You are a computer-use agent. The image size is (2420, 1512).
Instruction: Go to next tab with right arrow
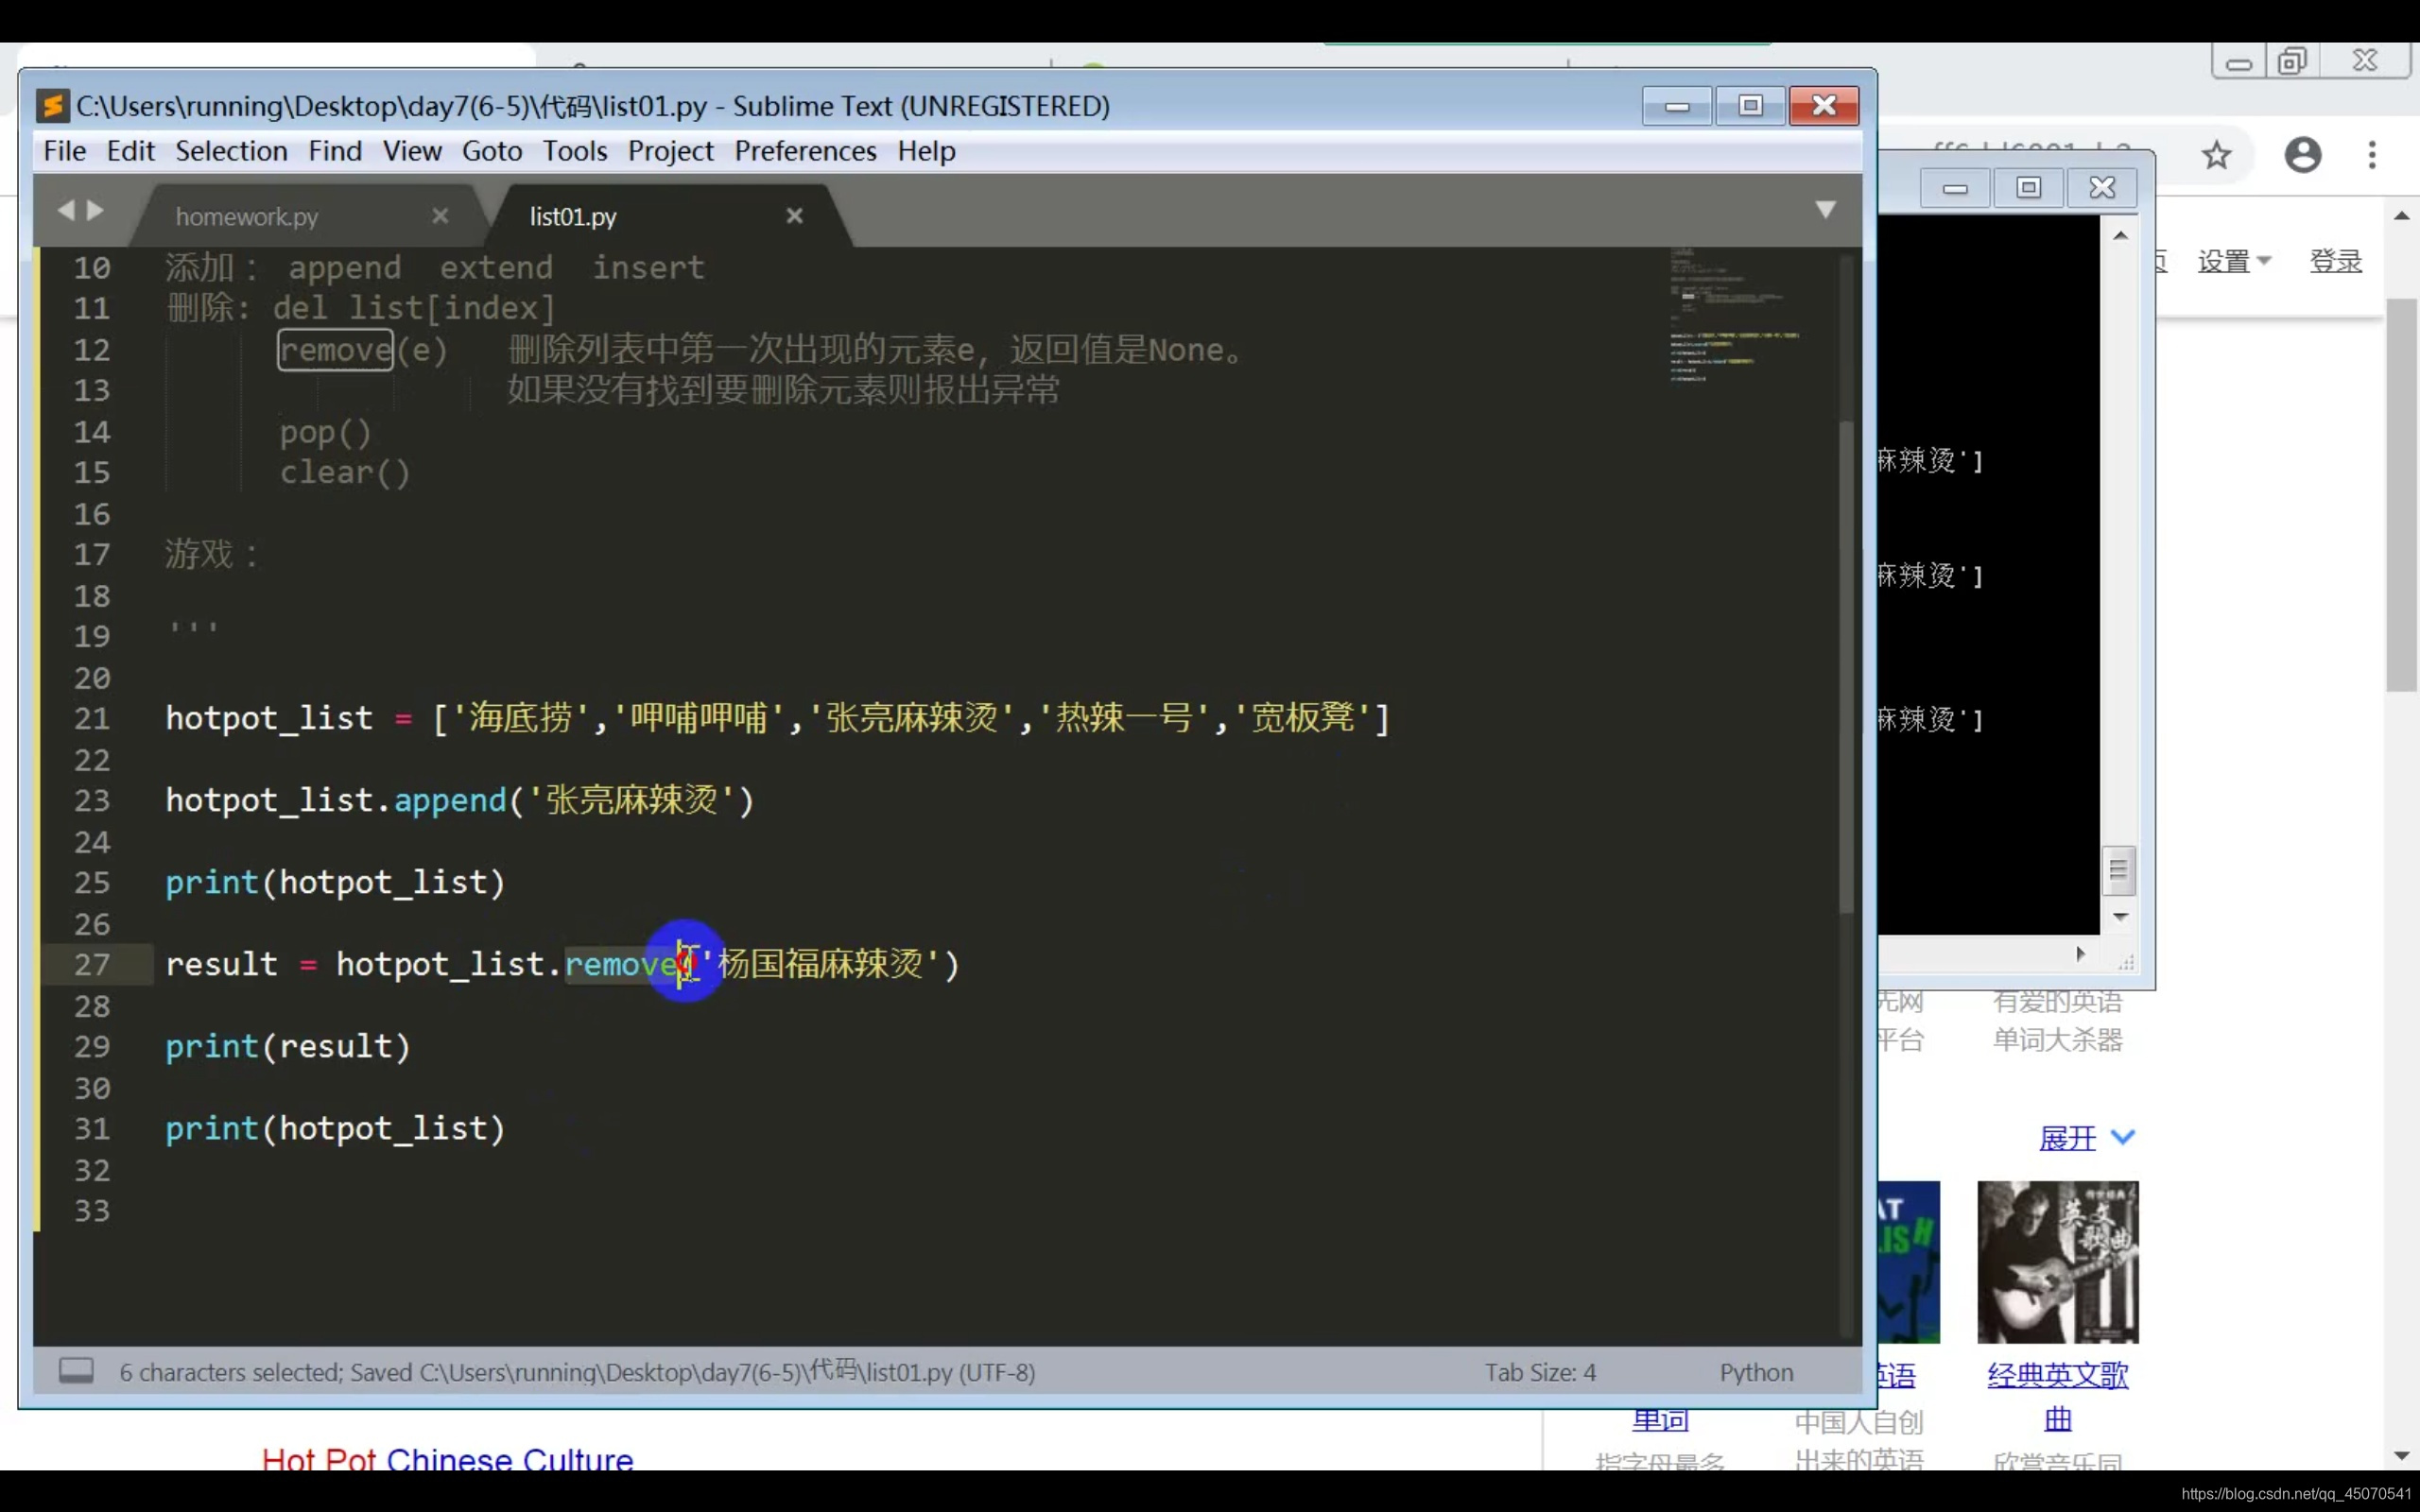96,210
